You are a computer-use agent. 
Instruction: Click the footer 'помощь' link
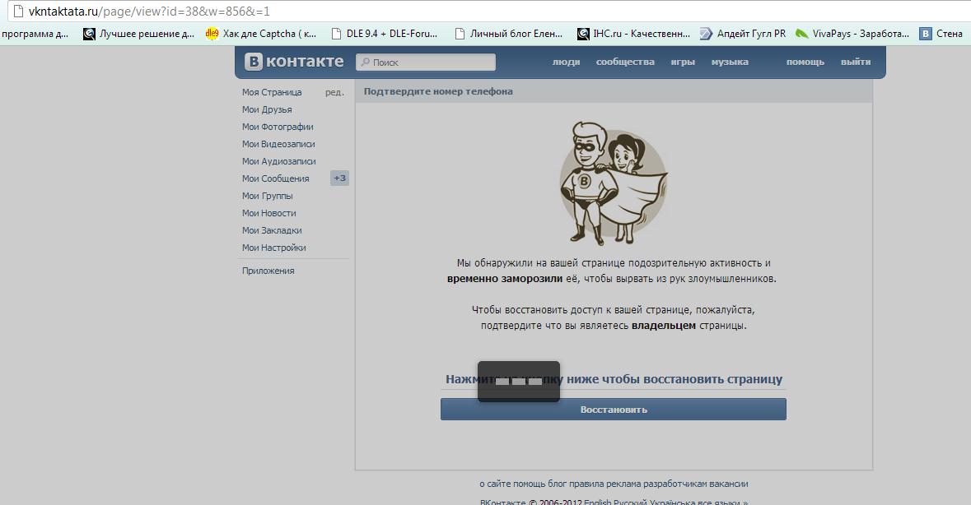coord(529,484)
